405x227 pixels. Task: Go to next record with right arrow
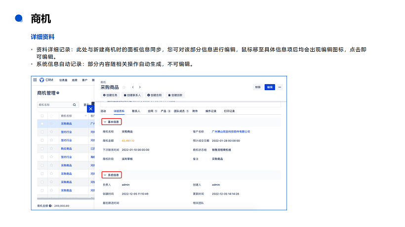click(140, 87)
